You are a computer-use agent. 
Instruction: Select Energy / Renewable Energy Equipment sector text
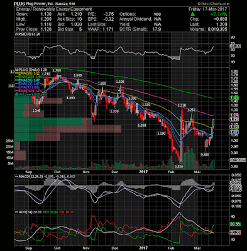click(x=54, y=9)
